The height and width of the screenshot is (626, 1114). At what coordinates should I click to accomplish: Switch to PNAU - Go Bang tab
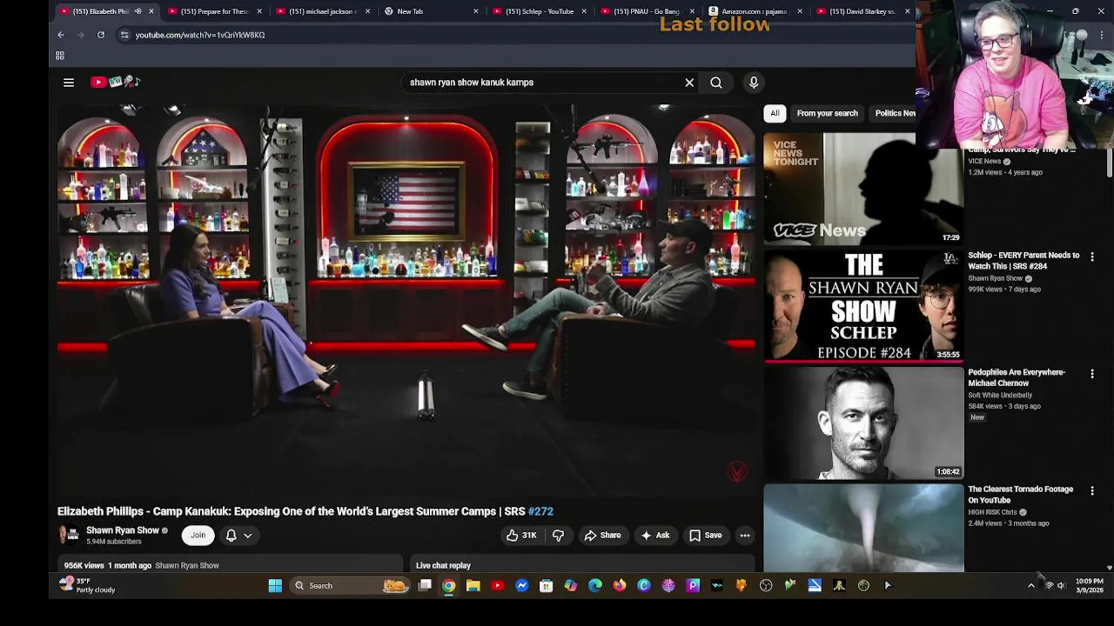[646, 11]
